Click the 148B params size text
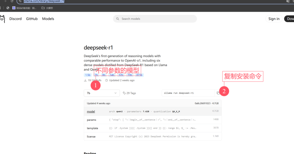Image resolution: width=294 pixels, height=154 pixels. click(216, 119)
